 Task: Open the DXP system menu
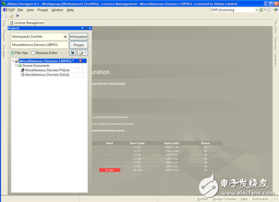9,10
